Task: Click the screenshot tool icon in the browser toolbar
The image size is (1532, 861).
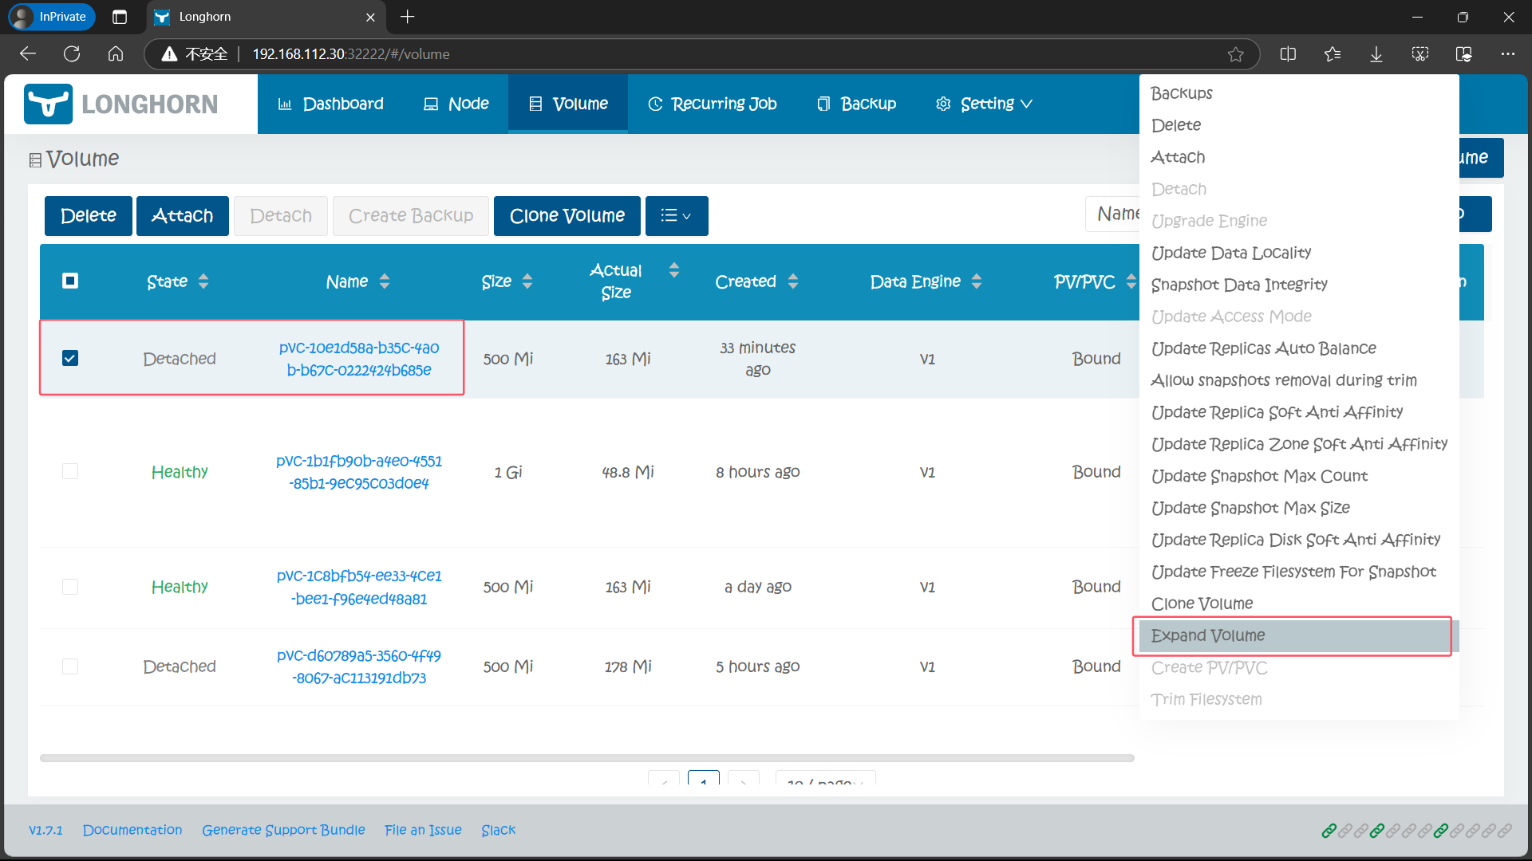Action: pos(1420,54)
